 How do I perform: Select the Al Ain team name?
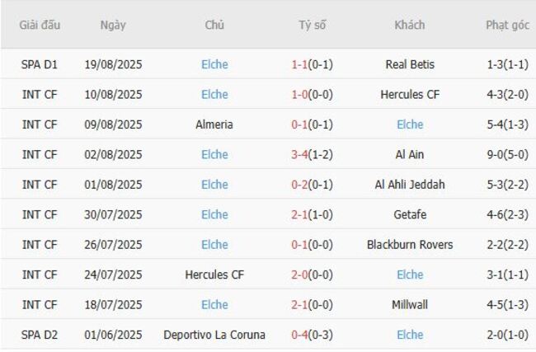pos(410,154)
